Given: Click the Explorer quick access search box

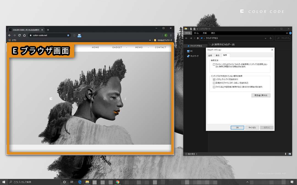Looking at the screenshot, I should [283, 38].
